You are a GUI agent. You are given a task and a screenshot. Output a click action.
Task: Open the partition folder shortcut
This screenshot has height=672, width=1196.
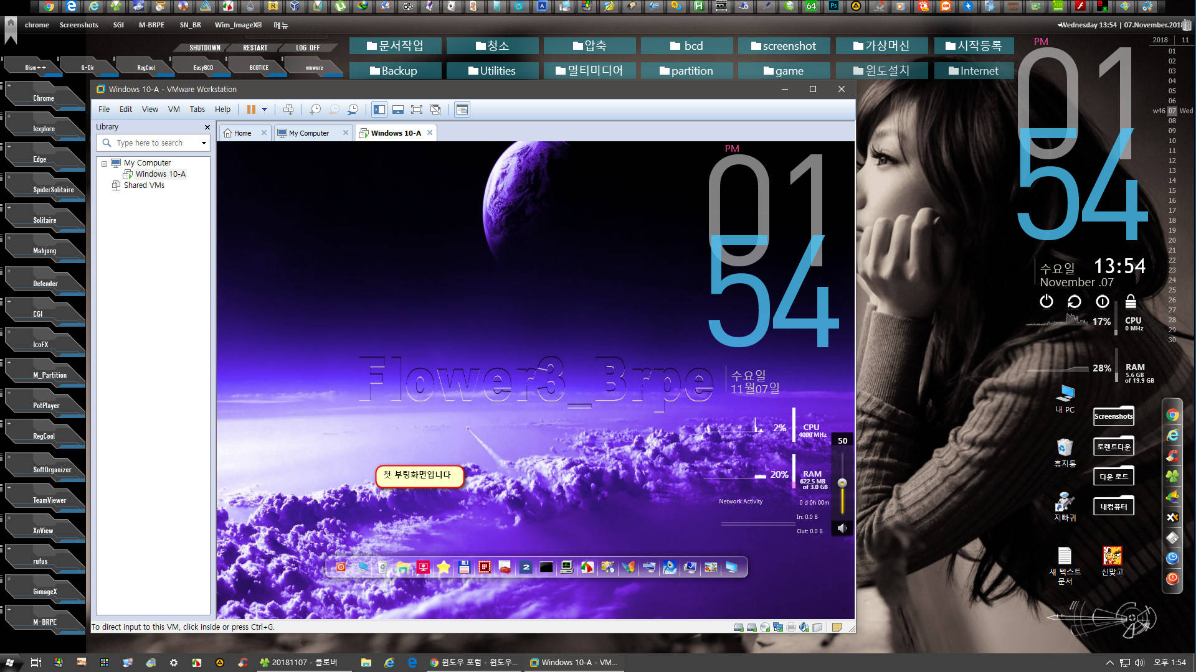[687, 71]
